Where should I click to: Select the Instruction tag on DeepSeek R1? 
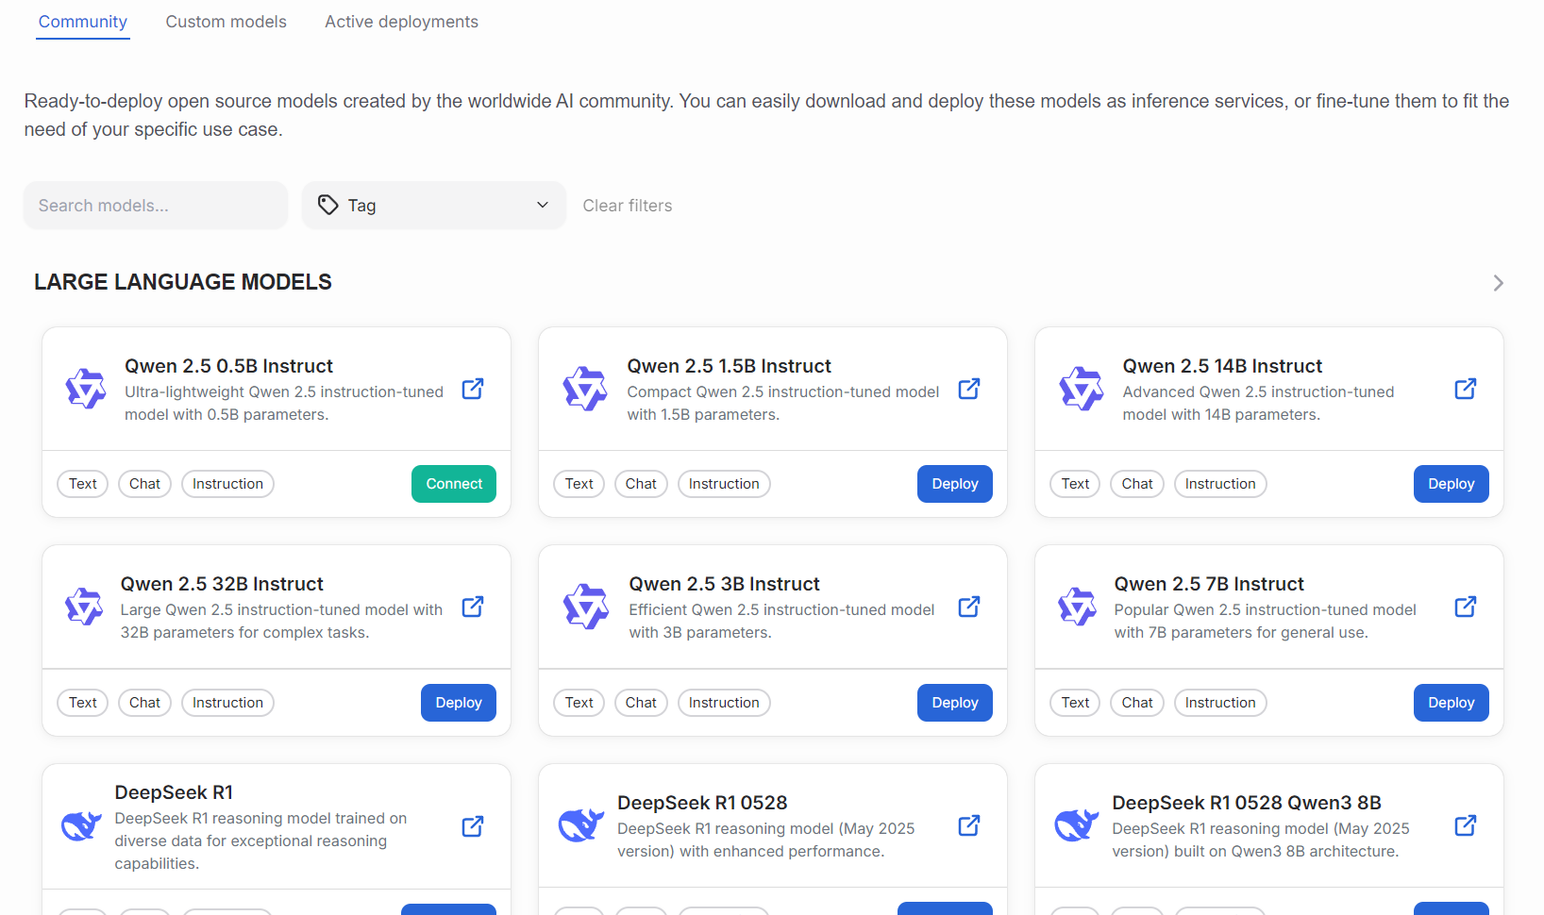point(227,910)
